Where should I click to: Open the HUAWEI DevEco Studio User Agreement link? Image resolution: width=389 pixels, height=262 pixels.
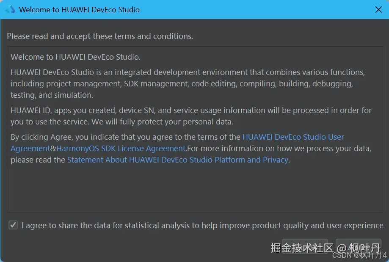[293, 137]
